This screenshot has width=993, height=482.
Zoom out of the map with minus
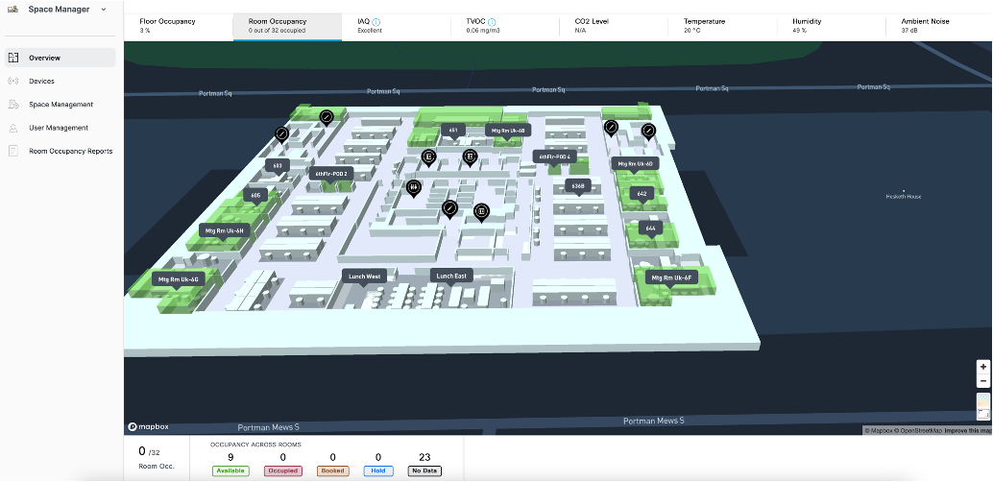click(x=982, y=381)
